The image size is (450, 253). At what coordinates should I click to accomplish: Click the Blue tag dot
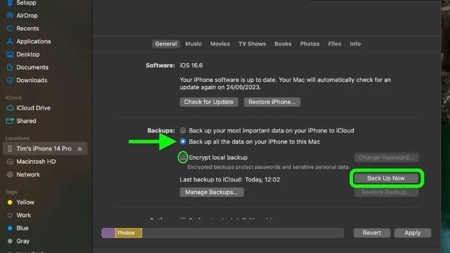coord(10,228)
